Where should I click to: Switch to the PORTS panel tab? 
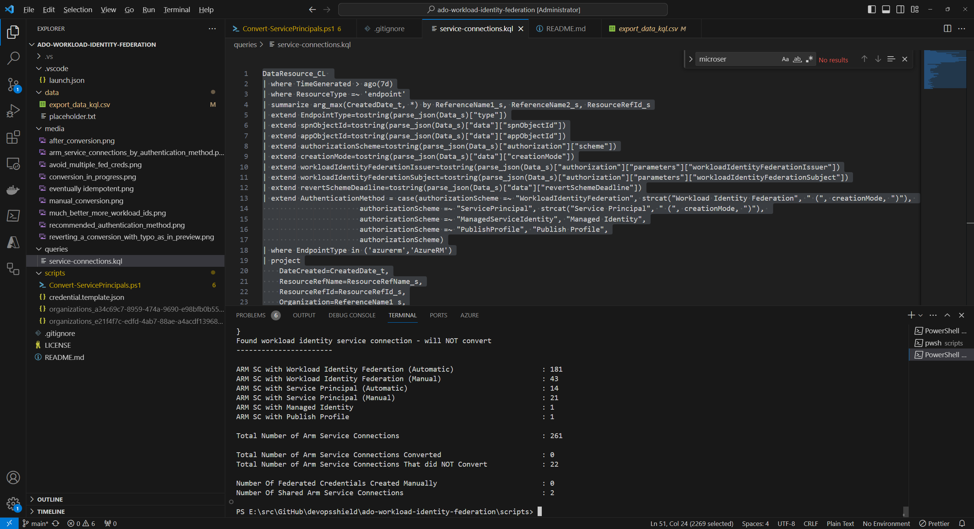point(438,315)
